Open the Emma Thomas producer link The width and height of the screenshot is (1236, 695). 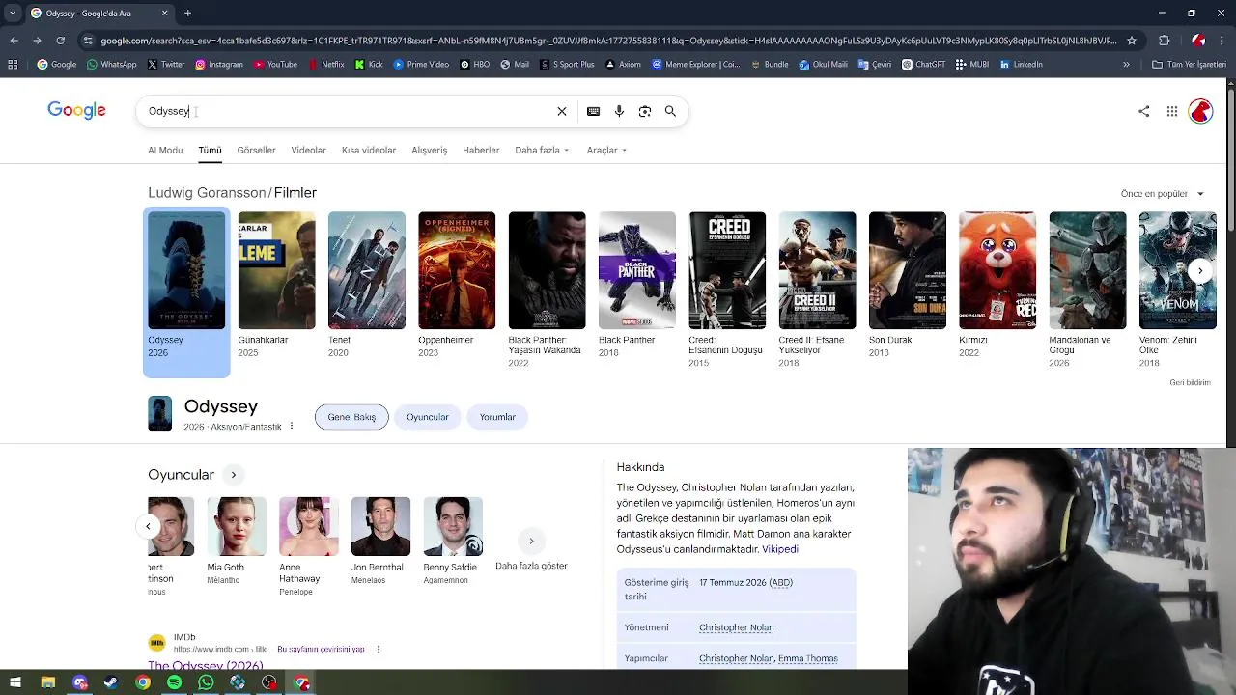point(808,658)
